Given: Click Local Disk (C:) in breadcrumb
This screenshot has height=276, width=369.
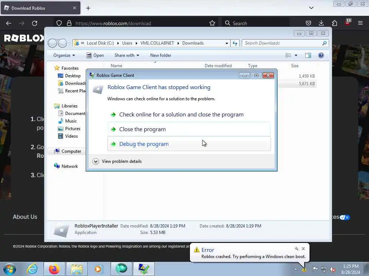Looking at the screenshot, I should (100, 43).
